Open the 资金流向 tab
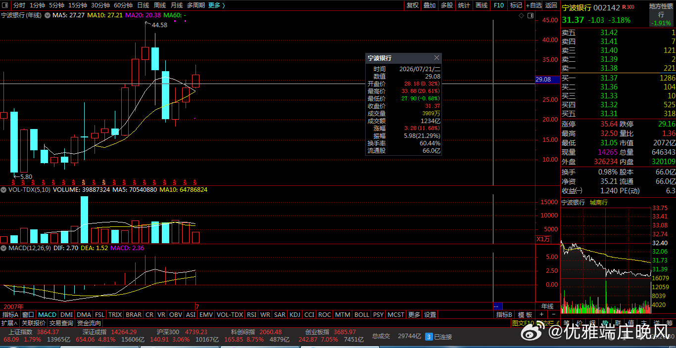Viewport: 676px width, 348px height. click(89, 323)
